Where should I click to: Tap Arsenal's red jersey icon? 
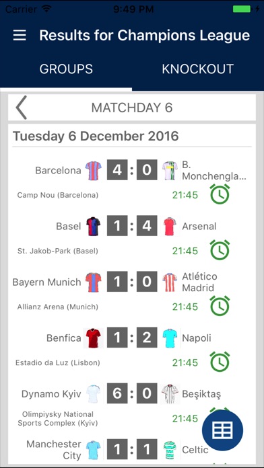tap(170, 226)
